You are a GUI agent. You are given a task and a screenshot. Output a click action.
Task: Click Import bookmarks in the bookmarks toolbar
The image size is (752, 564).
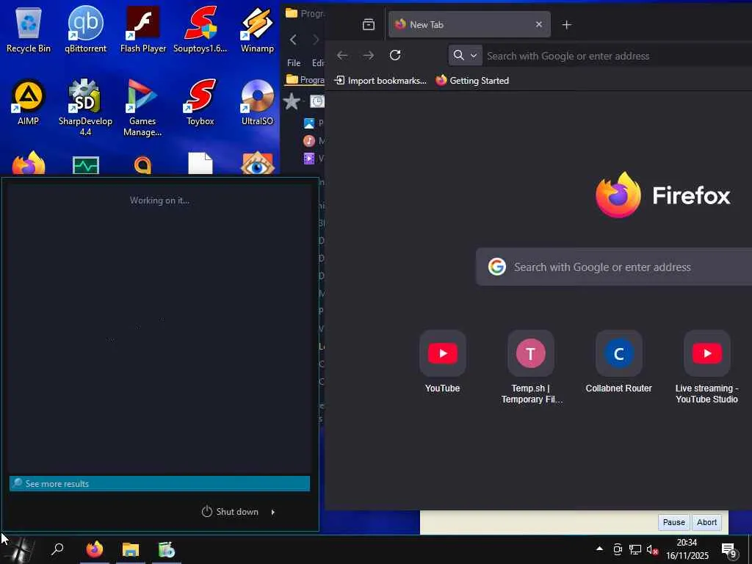pos(380,81)
